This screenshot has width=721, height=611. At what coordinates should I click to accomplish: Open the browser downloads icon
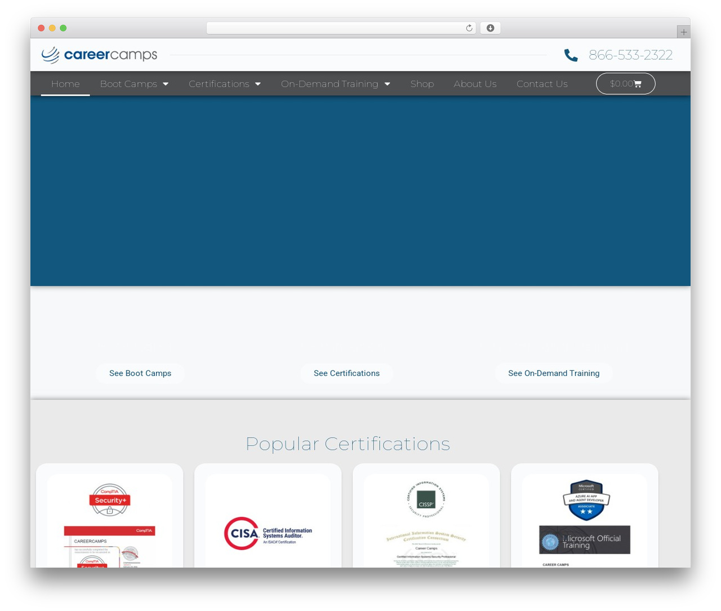(491, 28)
